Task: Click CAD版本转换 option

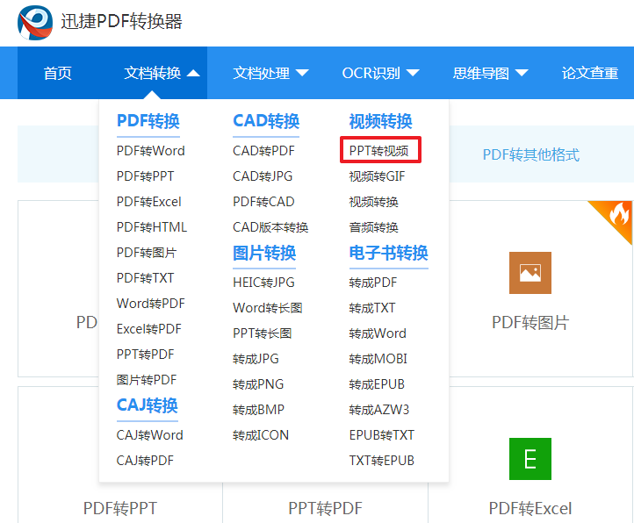Action: (270, 227)
